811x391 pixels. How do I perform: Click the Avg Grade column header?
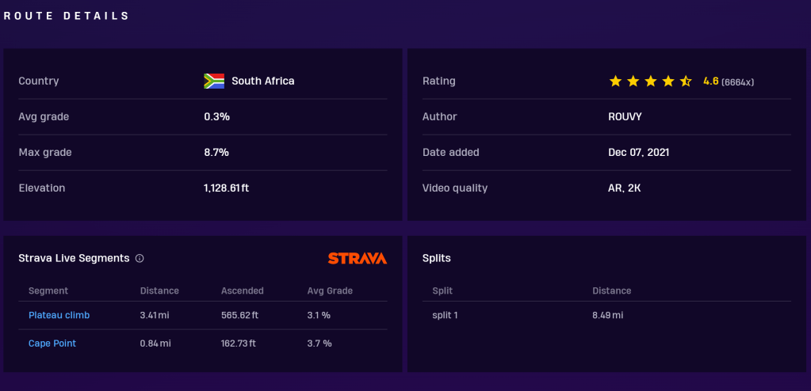pos(330,290)
